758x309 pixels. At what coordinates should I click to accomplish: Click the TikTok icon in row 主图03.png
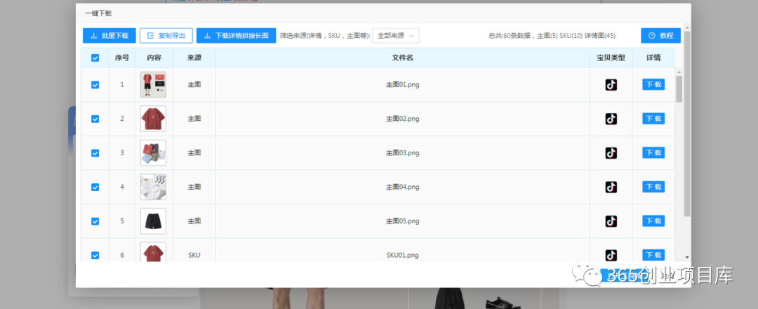(611, 153)
